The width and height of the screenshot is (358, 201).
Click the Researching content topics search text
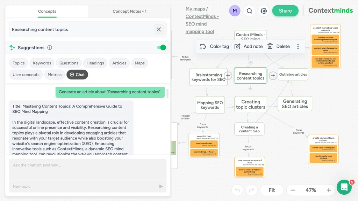pyautogui.click(x=40, y=29)
